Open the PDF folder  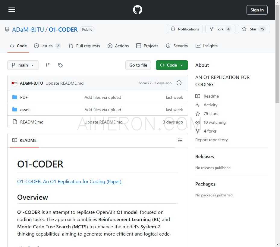pyautogui.click(x=24, y=97)
